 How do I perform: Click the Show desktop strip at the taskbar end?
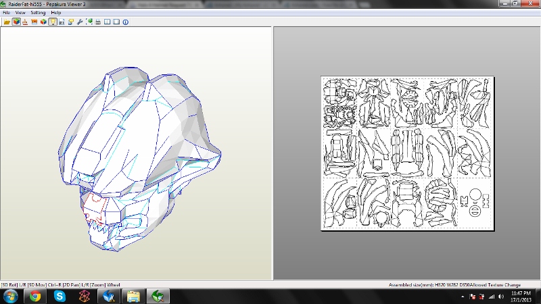tap(538, 297)
